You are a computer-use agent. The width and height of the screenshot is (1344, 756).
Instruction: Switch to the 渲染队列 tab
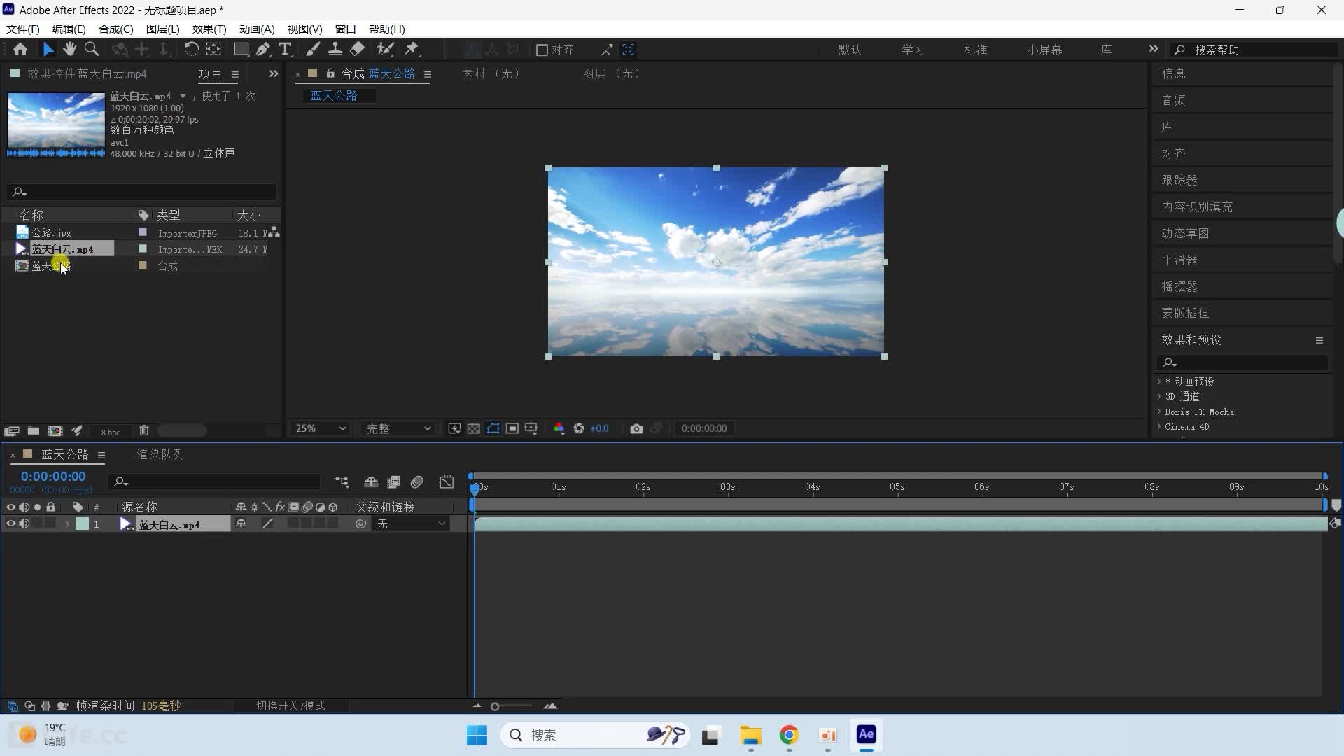tap(160, 454)
